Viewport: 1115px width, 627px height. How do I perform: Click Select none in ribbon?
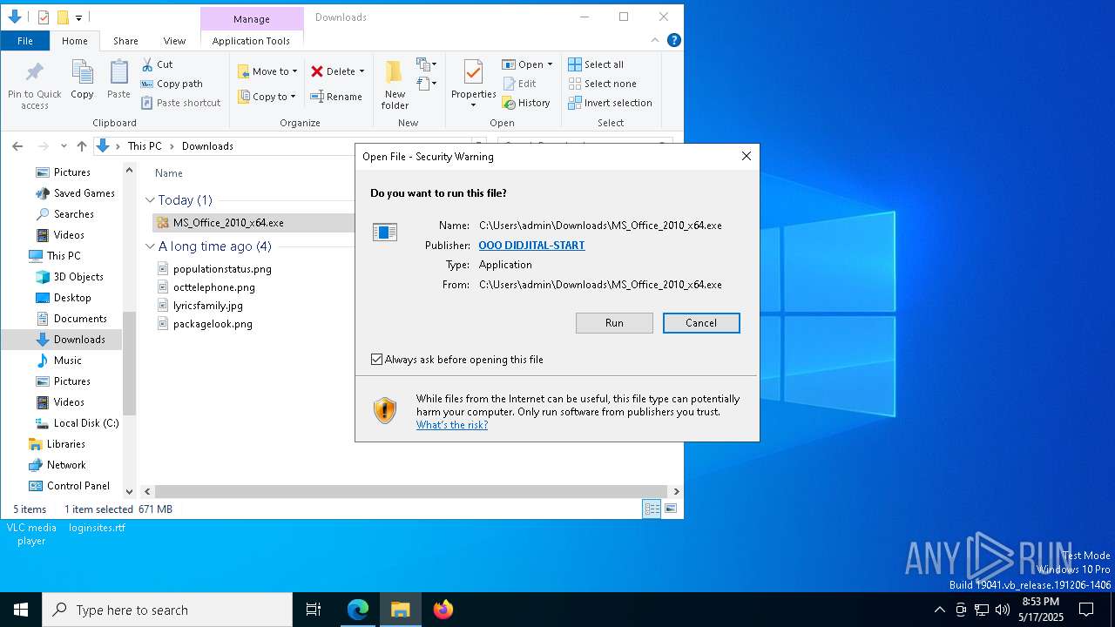click(x=602, y=84)
